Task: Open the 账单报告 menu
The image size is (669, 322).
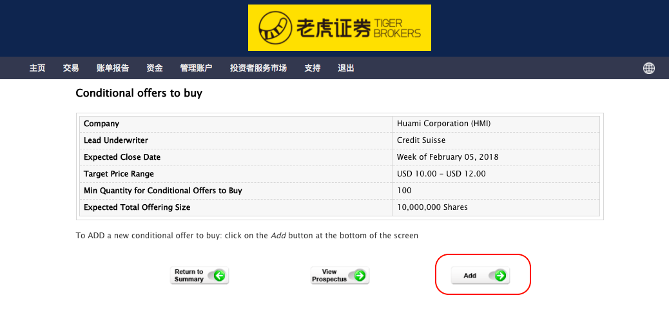Action: [113, 68]
